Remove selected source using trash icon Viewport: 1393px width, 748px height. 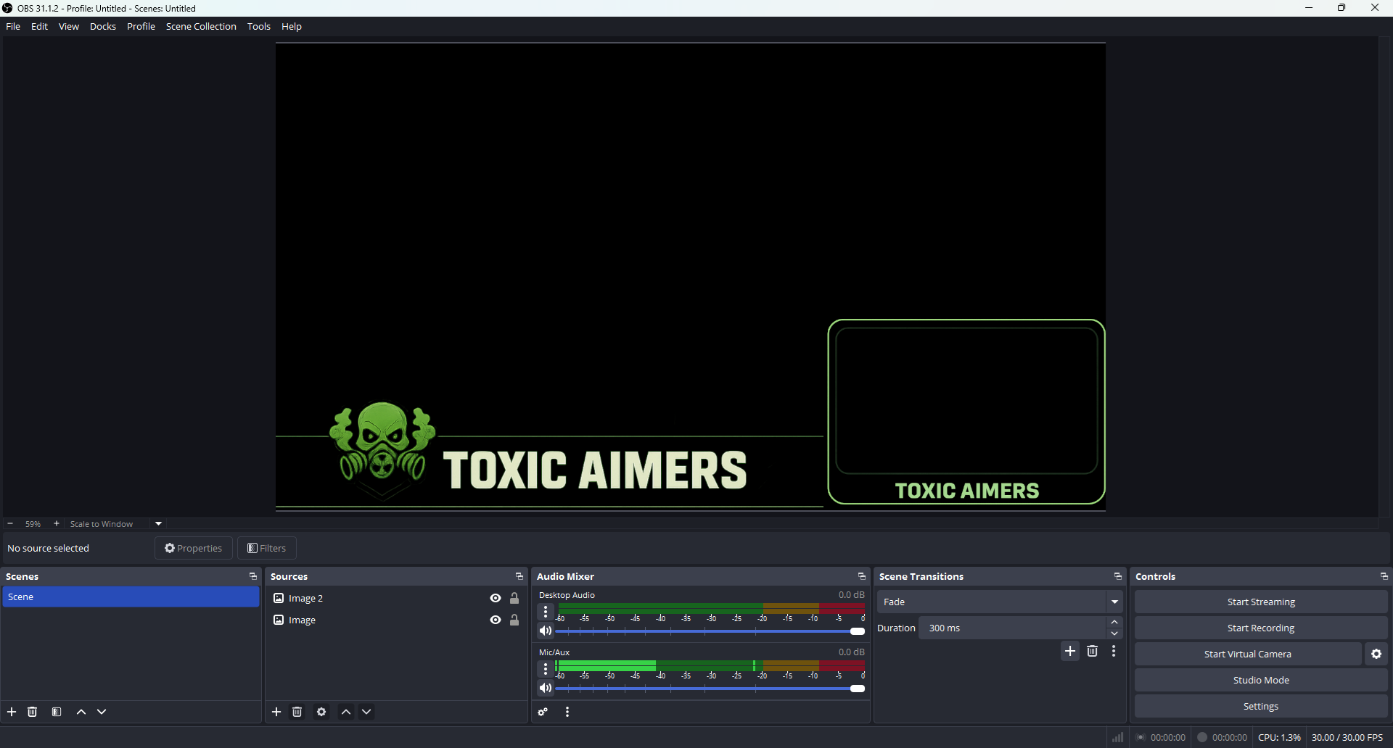(x=297, y=712)
